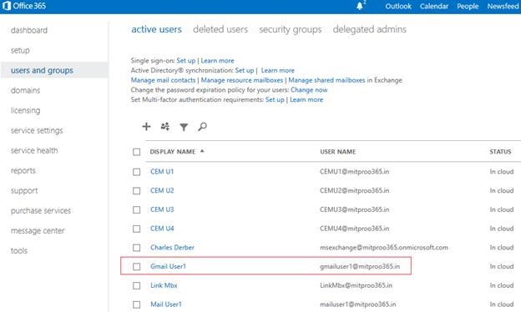Open service health in the sidebar
This screenshot has height=312, width=521.
(34, 150)
